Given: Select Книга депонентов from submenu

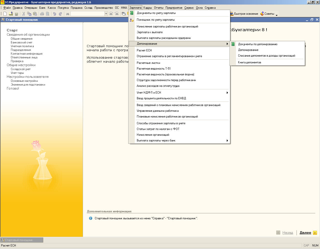Looking at the screenshot, I should tap(249, 62).
